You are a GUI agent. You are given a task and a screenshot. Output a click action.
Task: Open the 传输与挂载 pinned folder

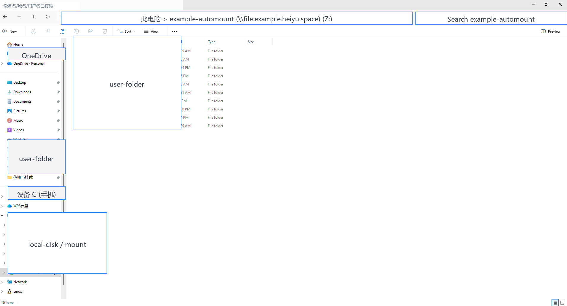pos(23,177)
